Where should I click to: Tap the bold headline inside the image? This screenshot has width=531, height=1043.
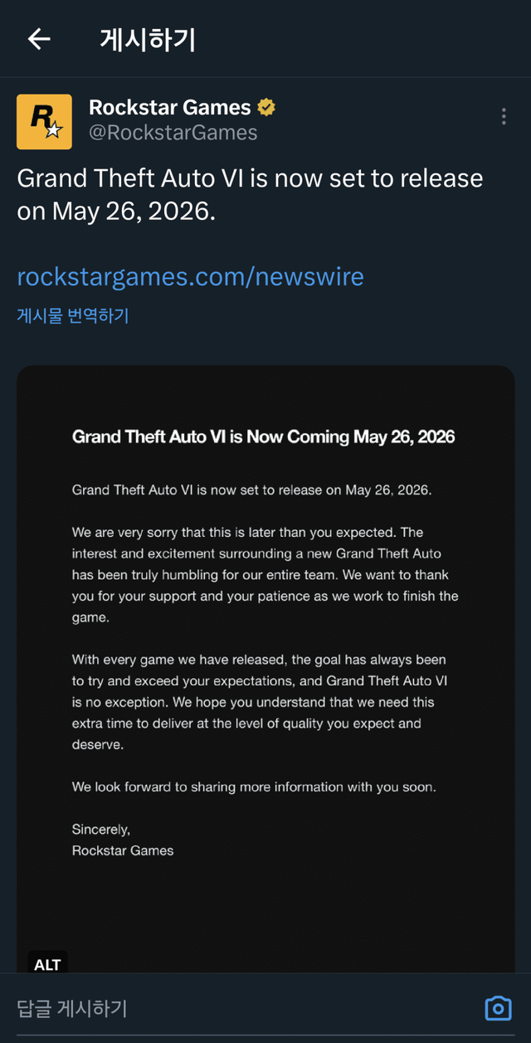pyautogui.click(x=263, y=436)
